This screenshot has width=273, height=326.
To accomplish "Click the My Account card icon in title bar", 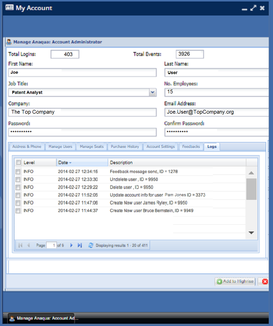I will pyautogui.click(x=9, y=8).
